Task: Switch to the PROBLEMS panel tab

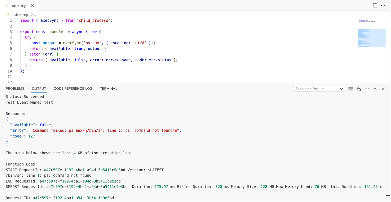Action: coord(15,88)
